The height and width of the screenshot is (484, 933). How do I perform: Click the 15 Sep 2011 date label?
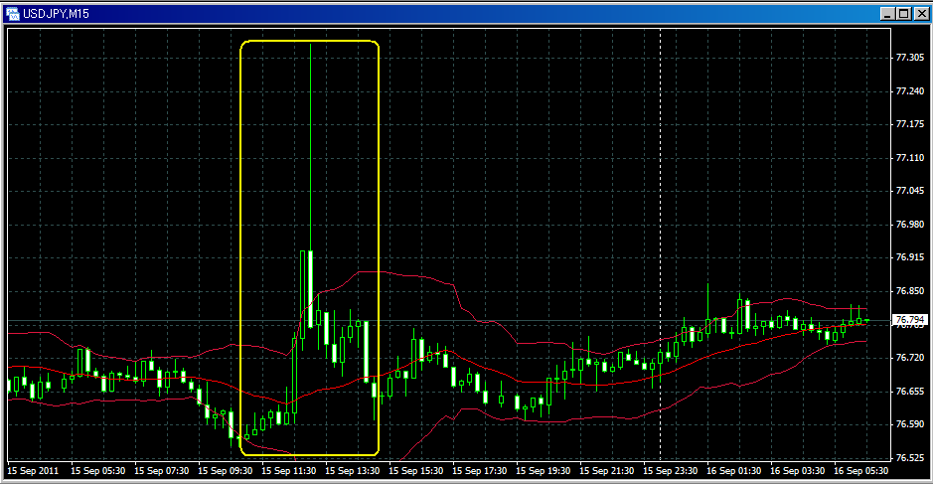(32, 470)
